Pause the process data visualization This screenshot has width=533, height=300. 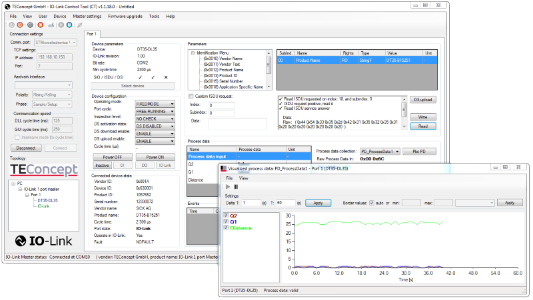pyautogui.click(x=237, y=187)
